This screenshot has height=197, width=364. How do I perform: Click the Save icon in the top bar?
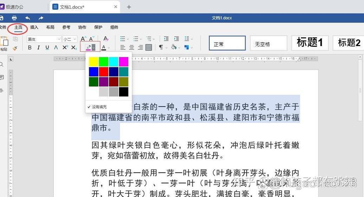tap(1, 18)
